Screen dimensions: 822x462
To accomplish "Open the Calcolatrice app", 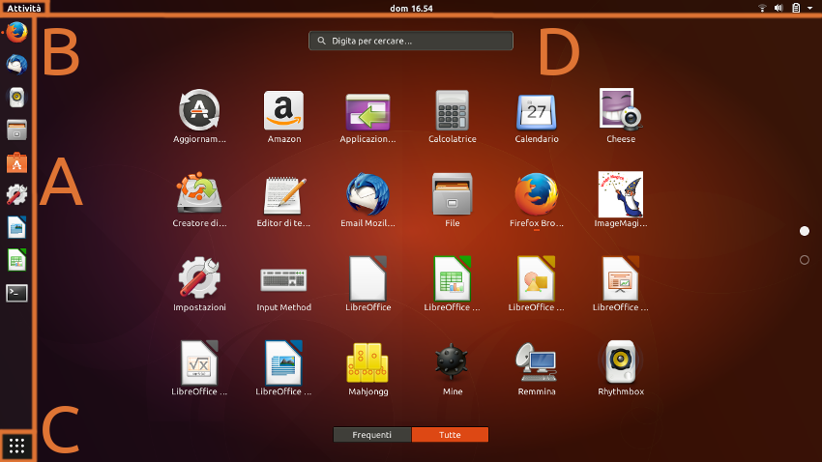I will pyautogui.click(x=452, y=111).
